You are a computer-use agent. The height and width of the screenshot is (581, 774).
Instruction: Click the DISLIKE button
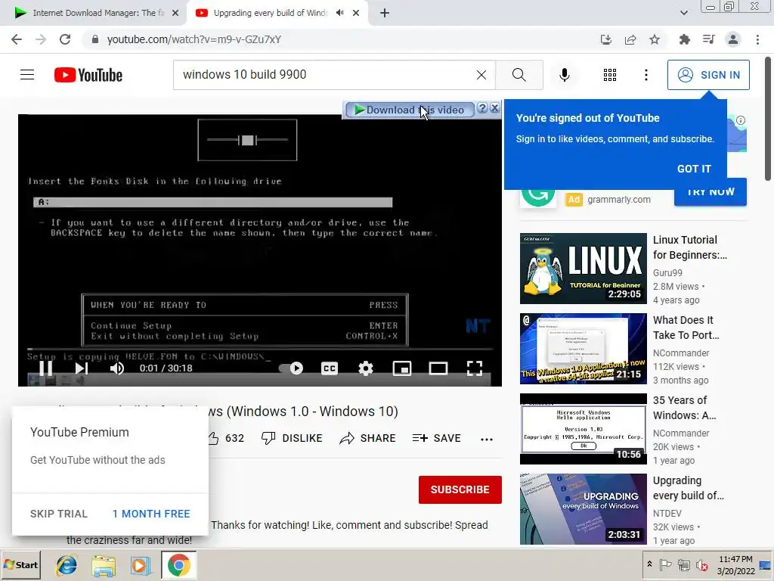coord(292,438)
